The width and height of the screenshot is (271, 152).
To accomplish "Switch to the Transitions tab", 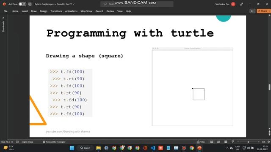I will 56,11.
